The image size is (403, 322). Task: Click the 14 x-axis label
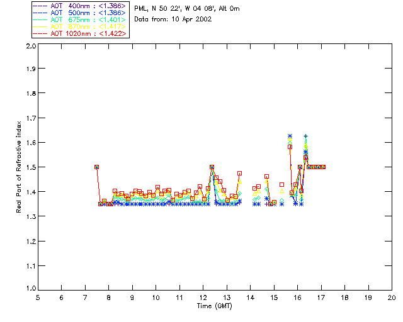click(x=251, y=297)
